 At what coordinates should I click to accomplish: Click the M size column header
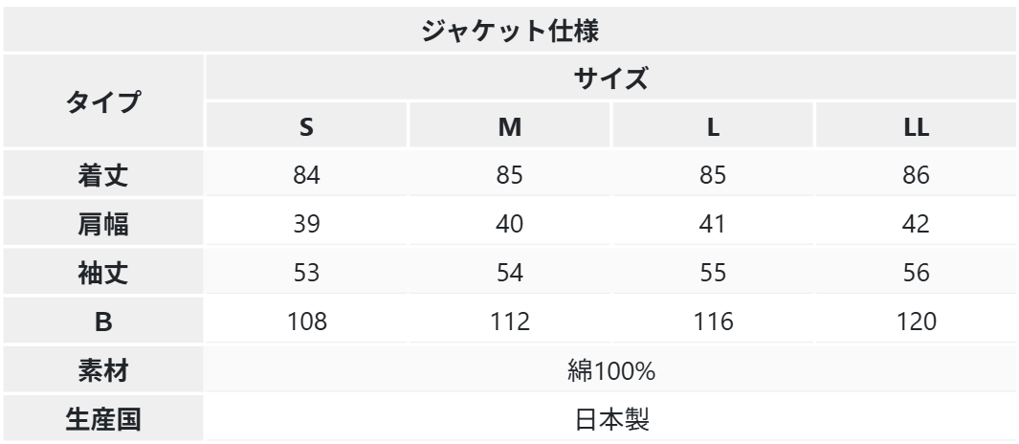click(510, 126)
